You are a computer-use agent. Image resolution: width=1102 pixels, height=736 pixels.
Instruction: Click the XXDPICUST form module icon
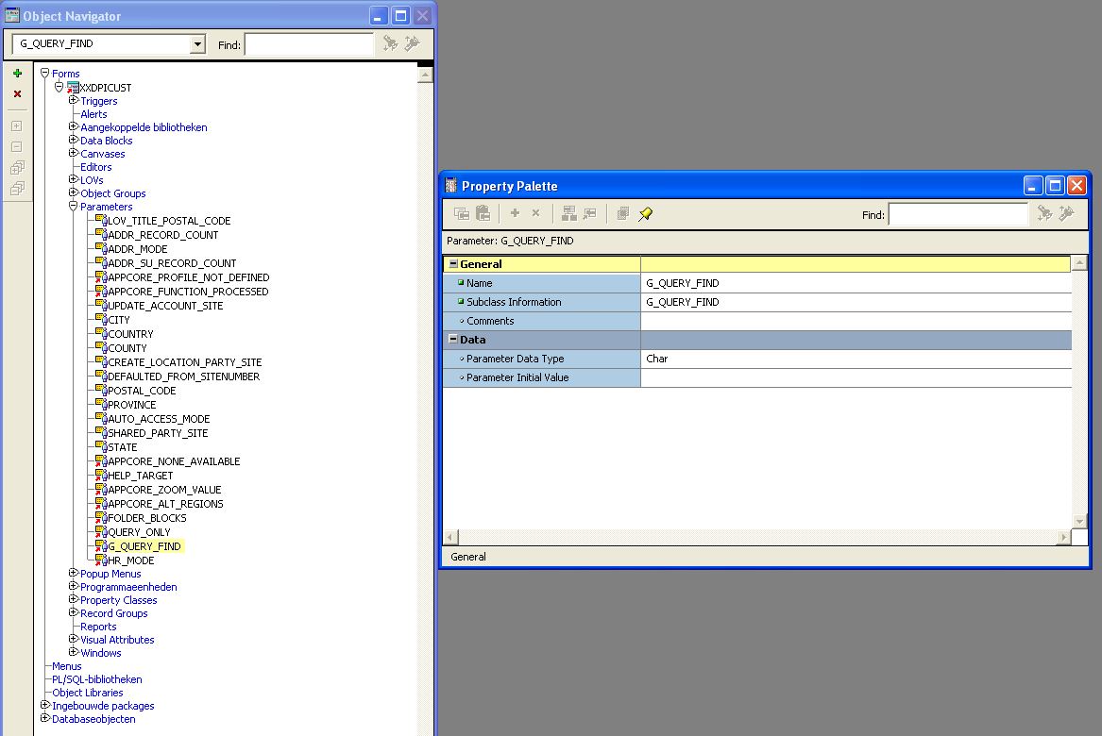(x=73, y=88)
